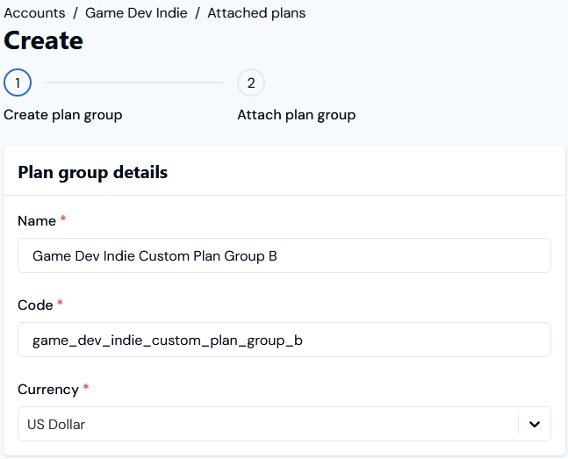Focus the Code input field
Image resolution: width=568 pixels, height=459 pixels.
point(284,340)
